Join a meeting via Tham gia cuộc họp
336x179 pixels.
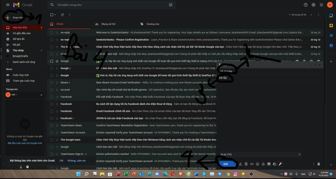click(x=24, y=81)
